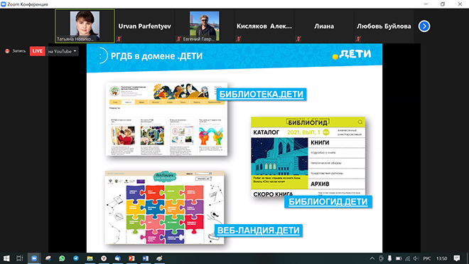469x264 pixels.
Task: Click muted microphone icon on Urvan Parfentyev tile
Action: tap(119, 38)
